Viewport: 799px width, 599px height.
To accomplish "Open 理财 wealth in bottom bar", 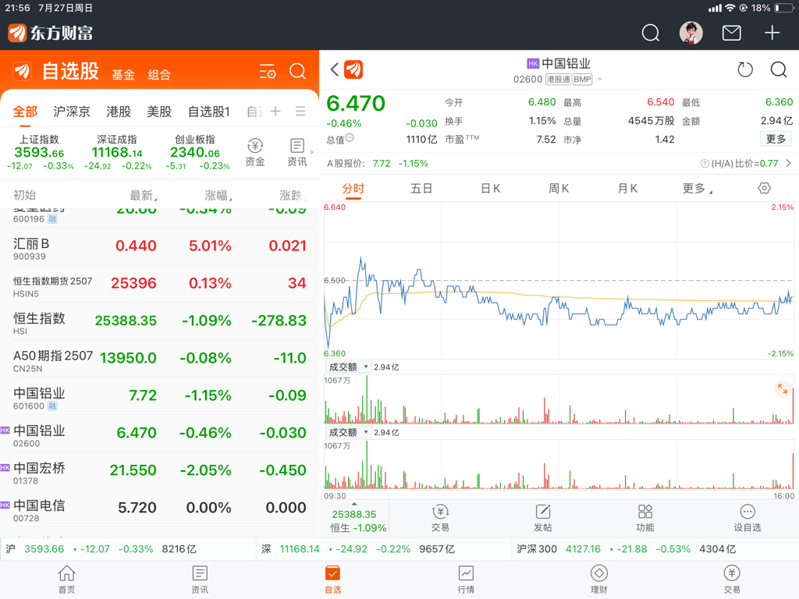I will click(598, 580).
